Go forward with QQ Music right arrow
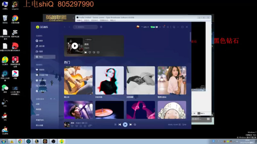Viewport: 257px width, 144px height. [x=69, y=27]
